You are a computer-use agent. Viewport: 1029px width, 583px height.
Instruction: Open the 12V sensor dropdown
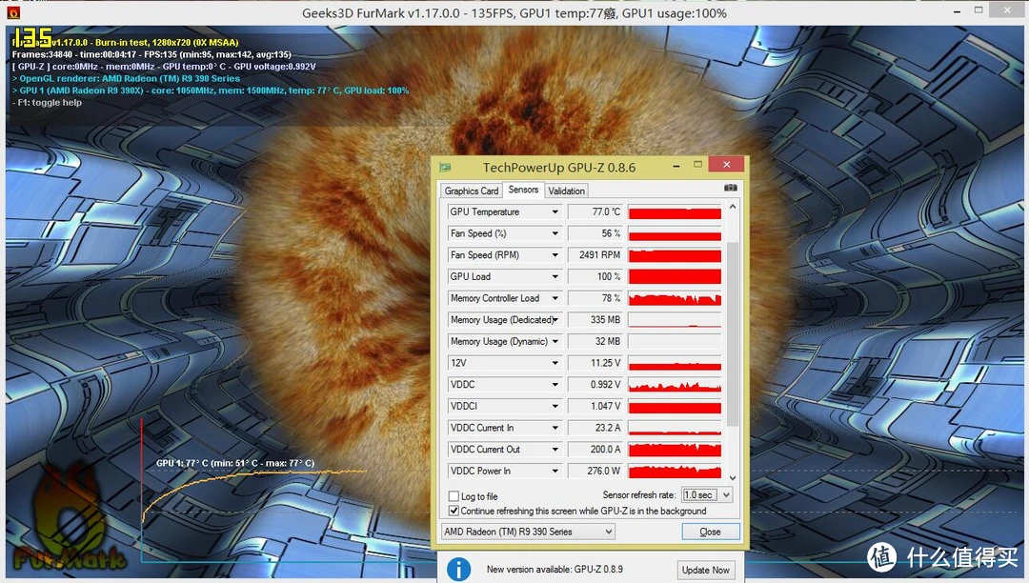[555, 363]
